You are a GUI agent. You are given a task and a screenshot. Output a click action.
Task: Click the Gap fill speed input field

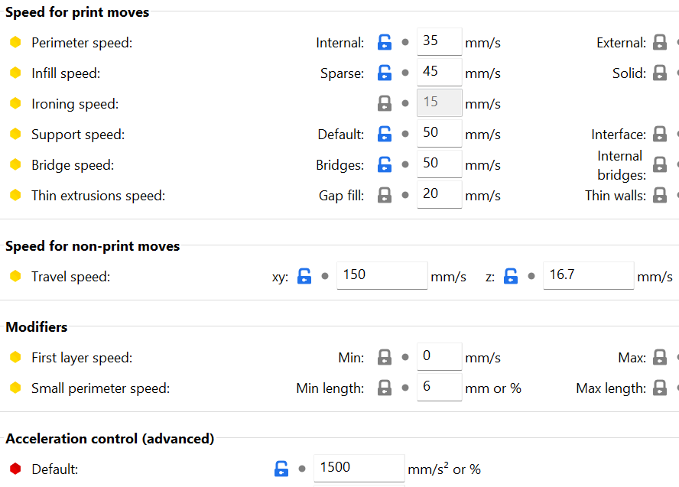click(439, 195)
